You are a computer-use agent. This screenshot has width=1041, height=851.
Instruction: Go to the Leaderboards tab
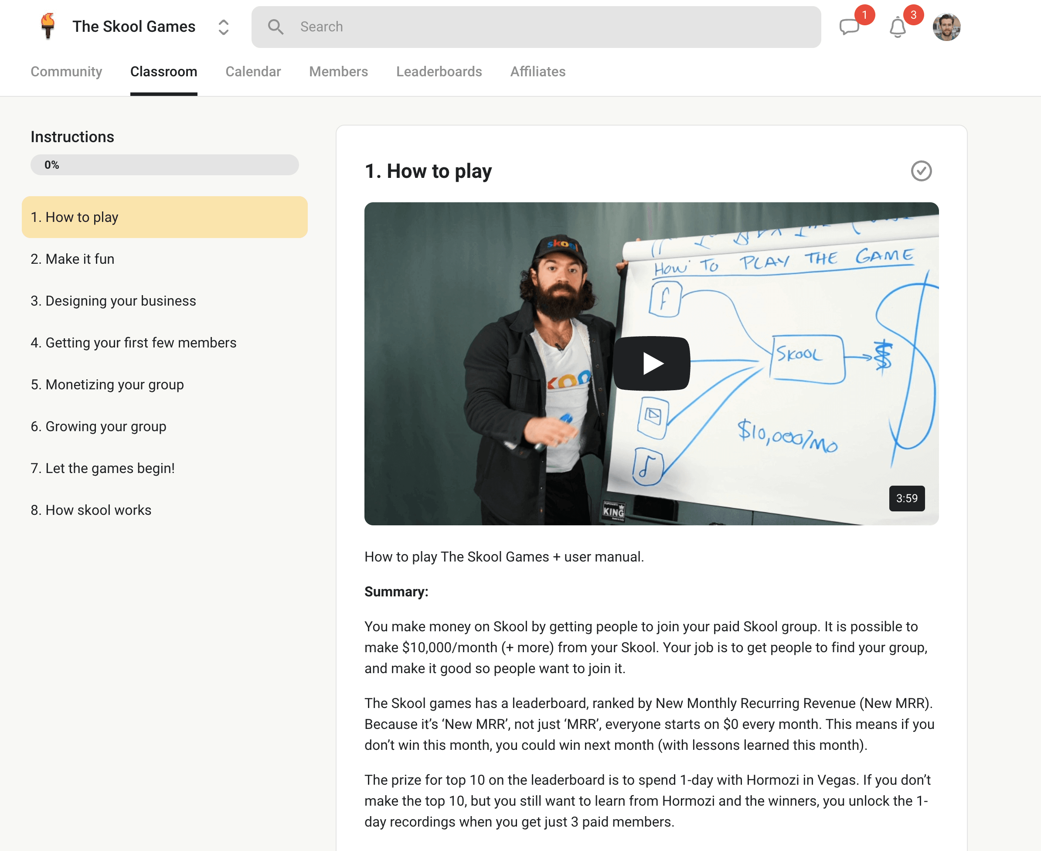pos(439,71)
